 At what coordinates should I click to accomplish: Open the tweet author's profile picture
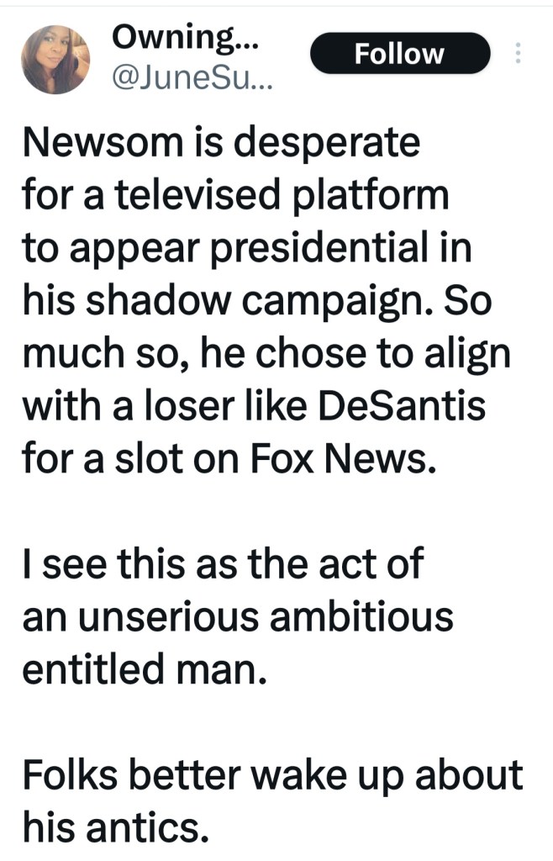coord(55,59)
